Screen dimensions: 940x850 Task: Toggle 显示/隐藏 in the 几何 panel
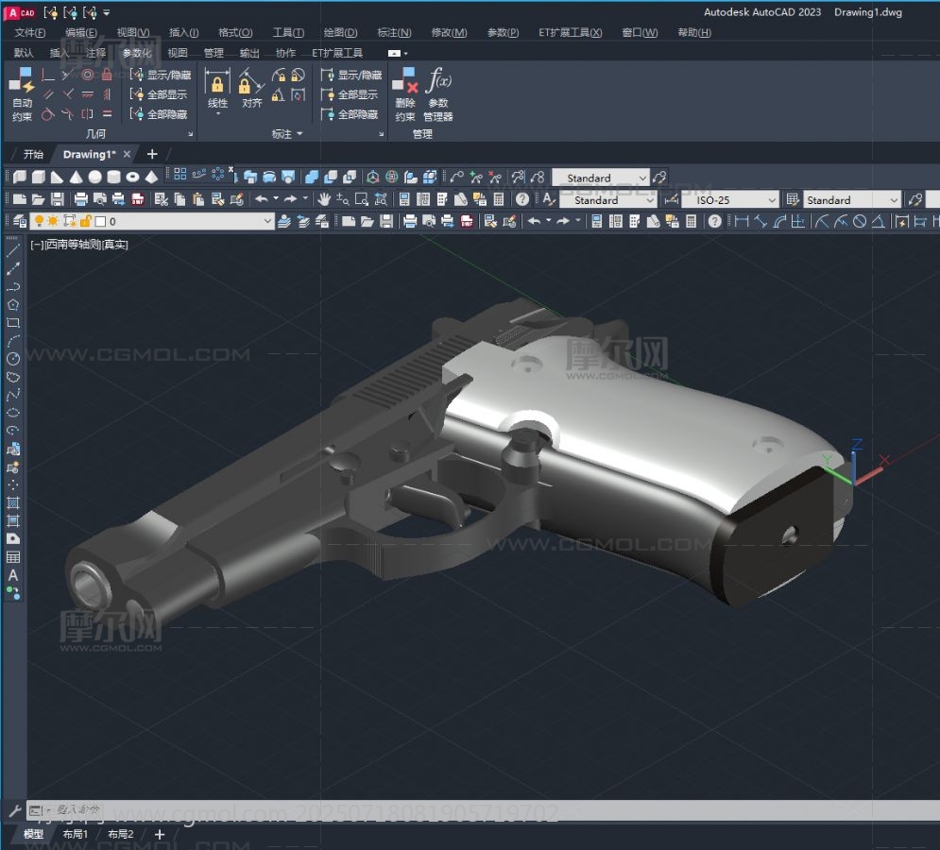point(160,75)
